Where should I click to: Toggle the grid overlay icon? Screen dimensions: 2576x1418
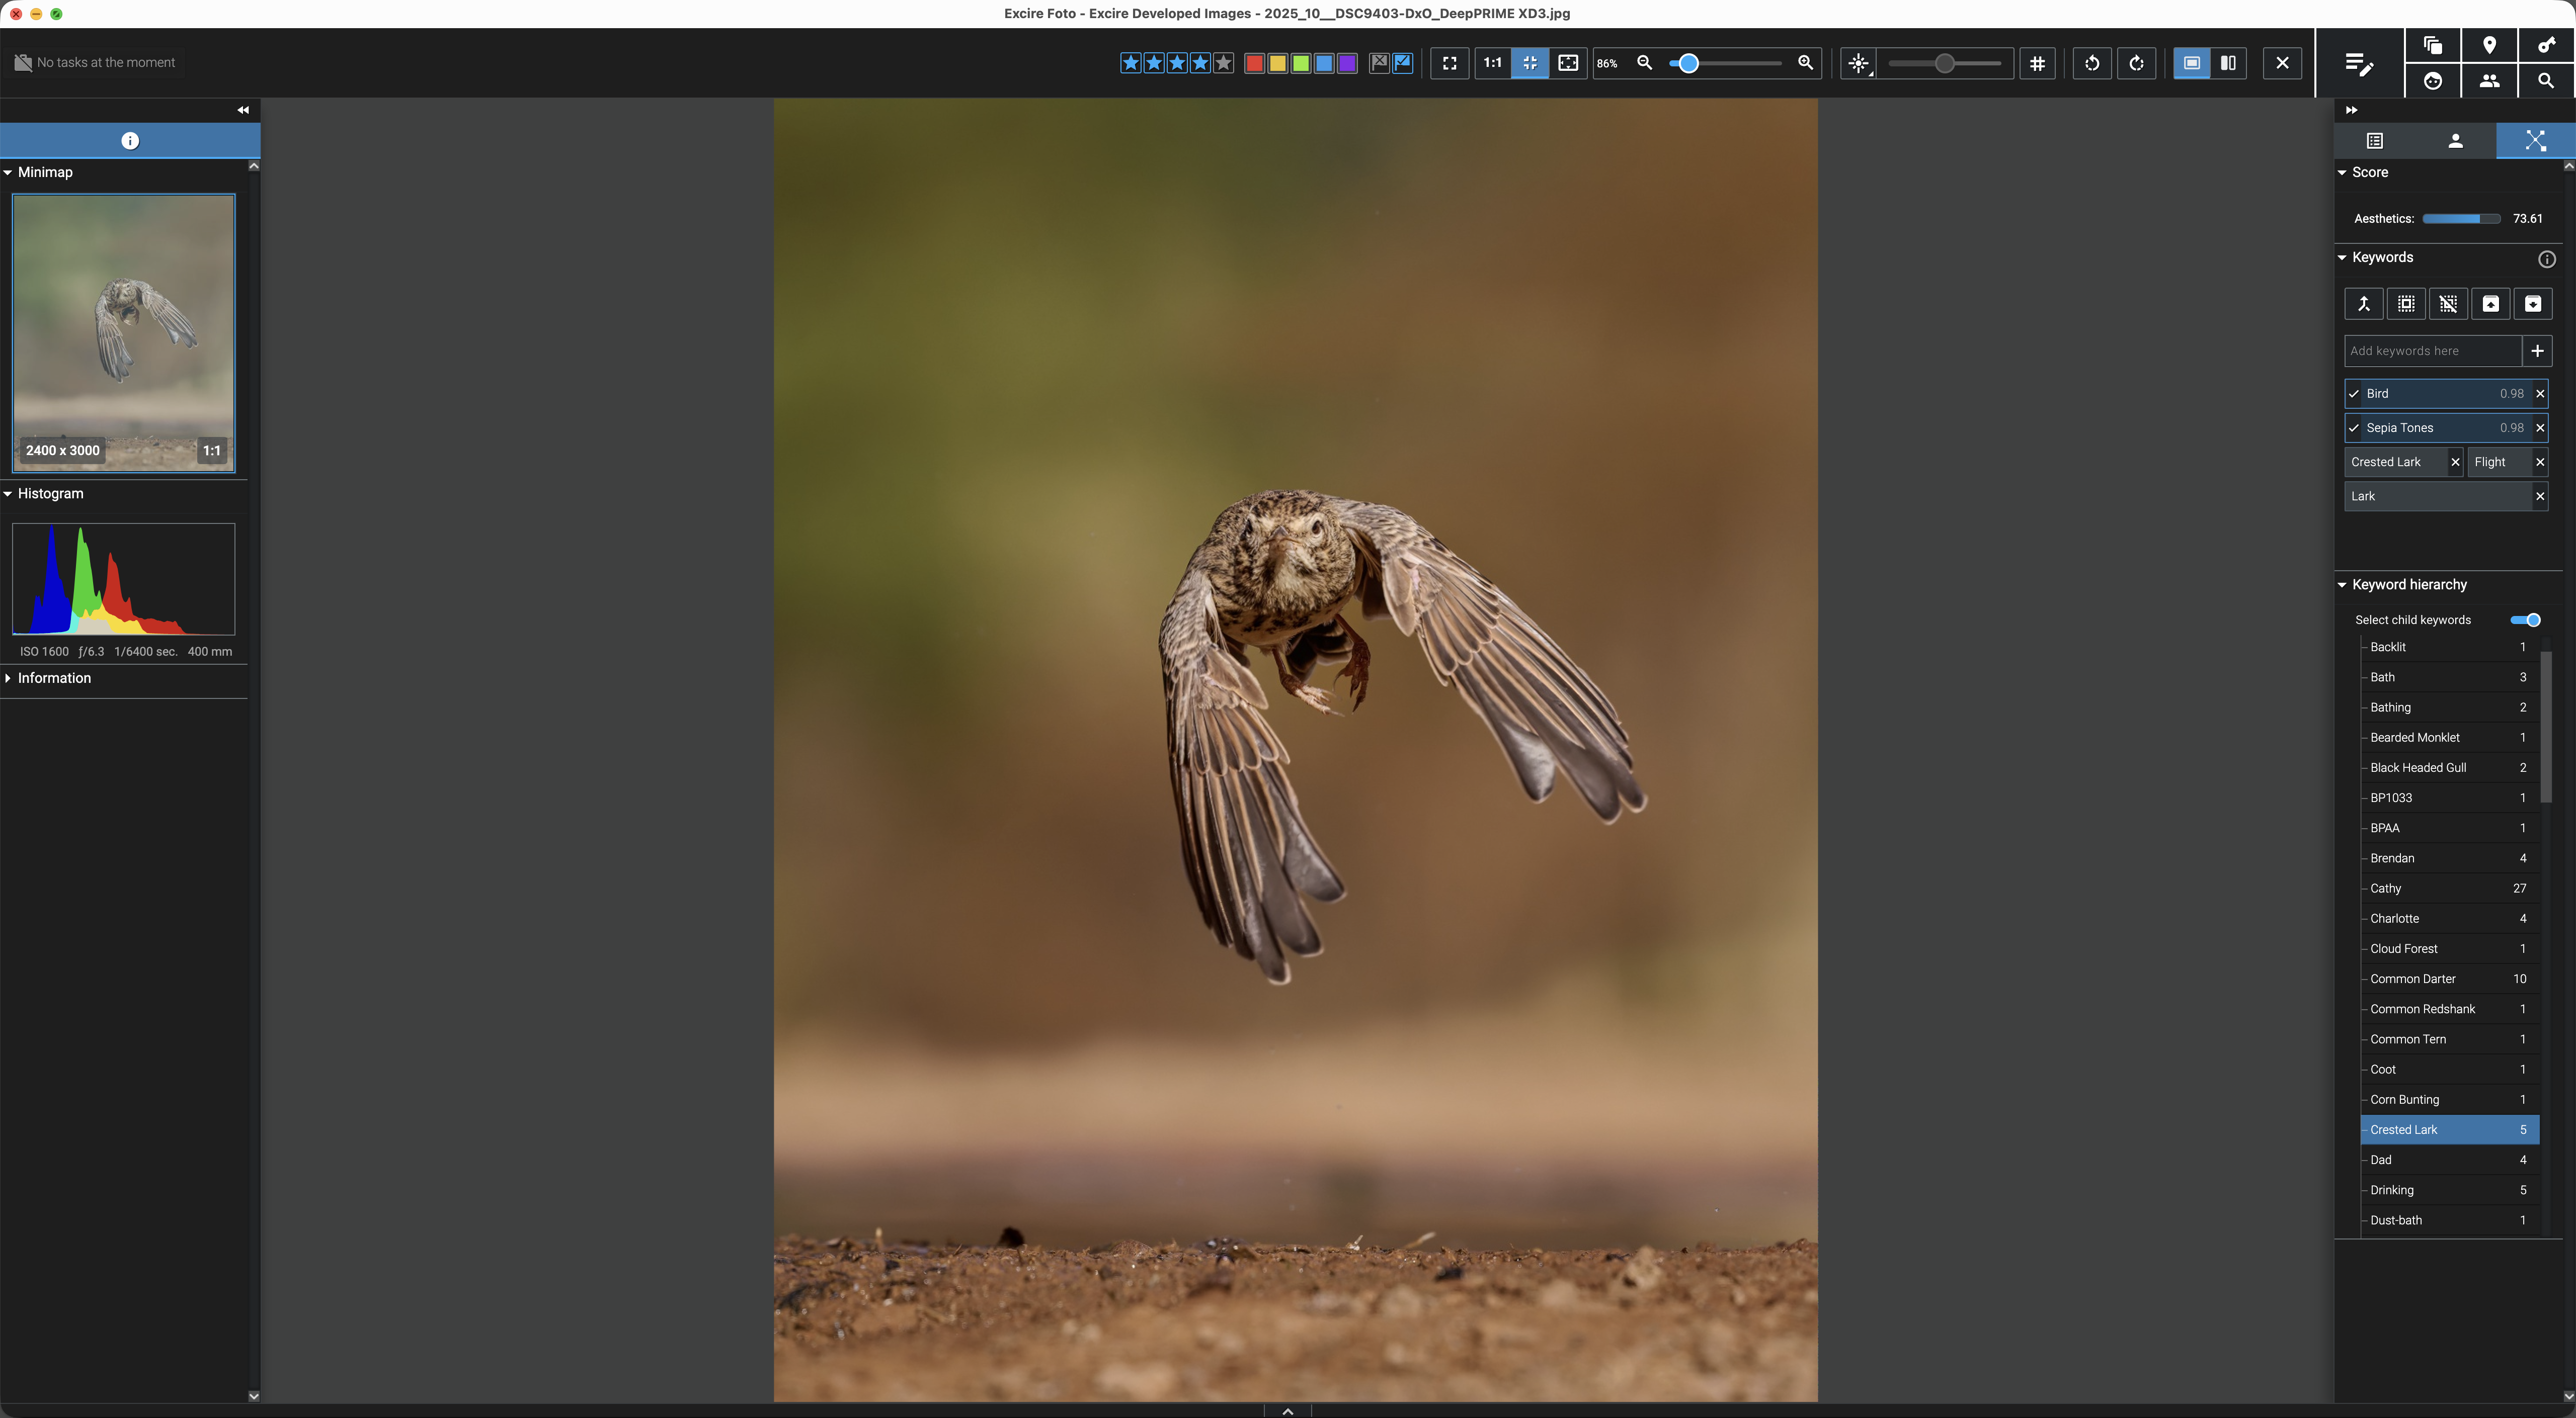[2037, 63]
